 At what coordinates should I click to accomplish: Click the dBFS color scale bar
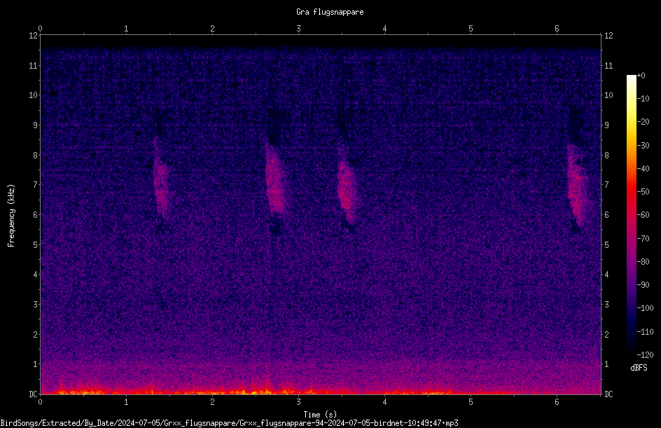[632, 215]
